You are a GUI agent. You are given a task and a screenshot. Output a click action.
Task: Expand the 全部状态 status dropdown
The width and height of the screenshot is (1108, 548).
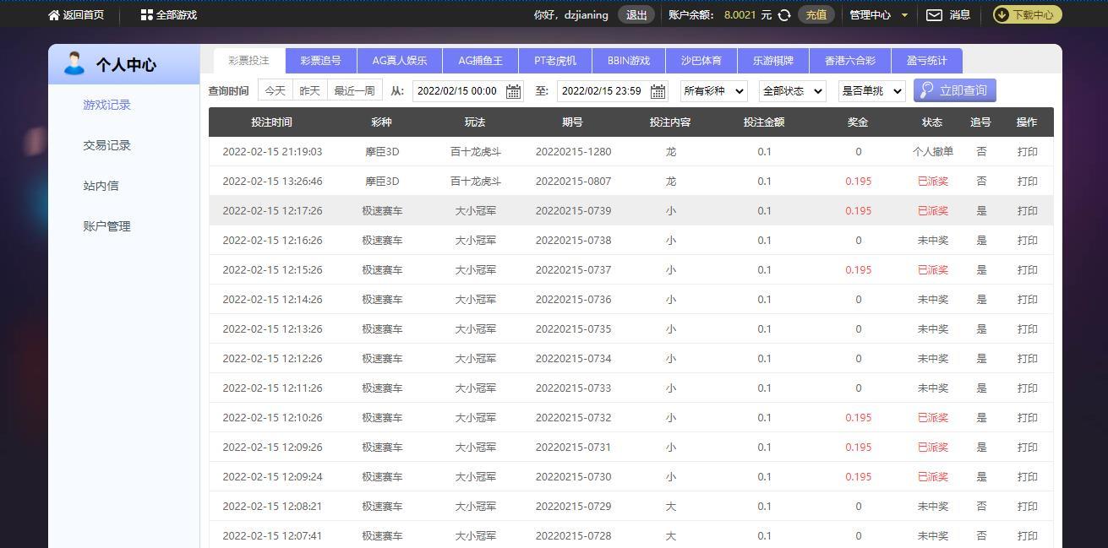(793, 91)
